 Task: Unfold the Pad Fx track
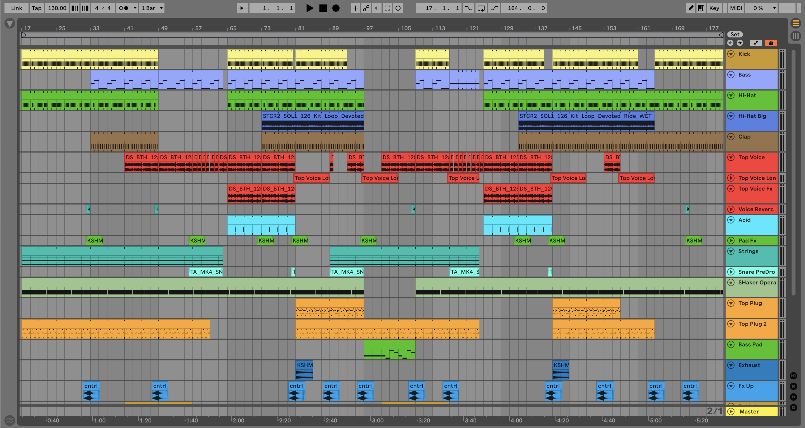point(731,240)
